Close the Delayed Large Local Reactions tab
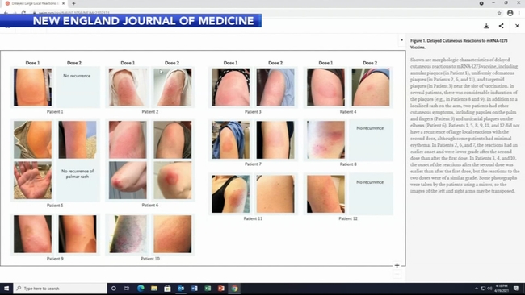The image size is (525, 295). point(64,3)
